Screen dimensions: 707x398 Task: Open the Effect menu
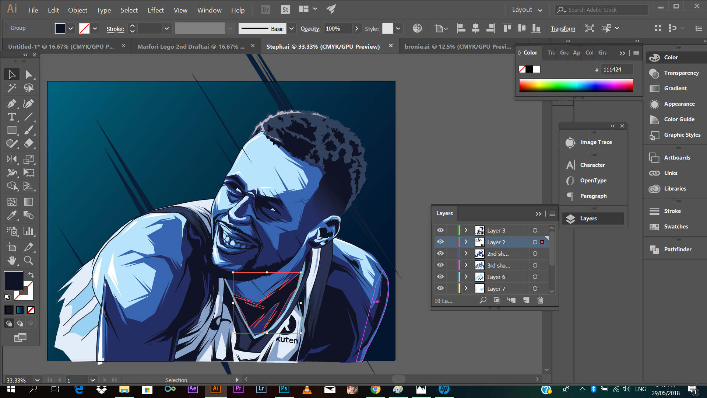[x=155, y=10]
